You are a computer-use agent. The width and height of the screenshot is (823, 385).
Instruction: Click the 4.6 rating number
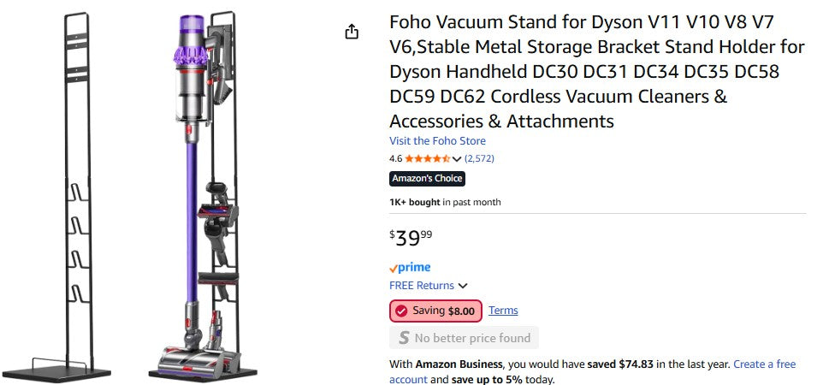coord(395,158)
